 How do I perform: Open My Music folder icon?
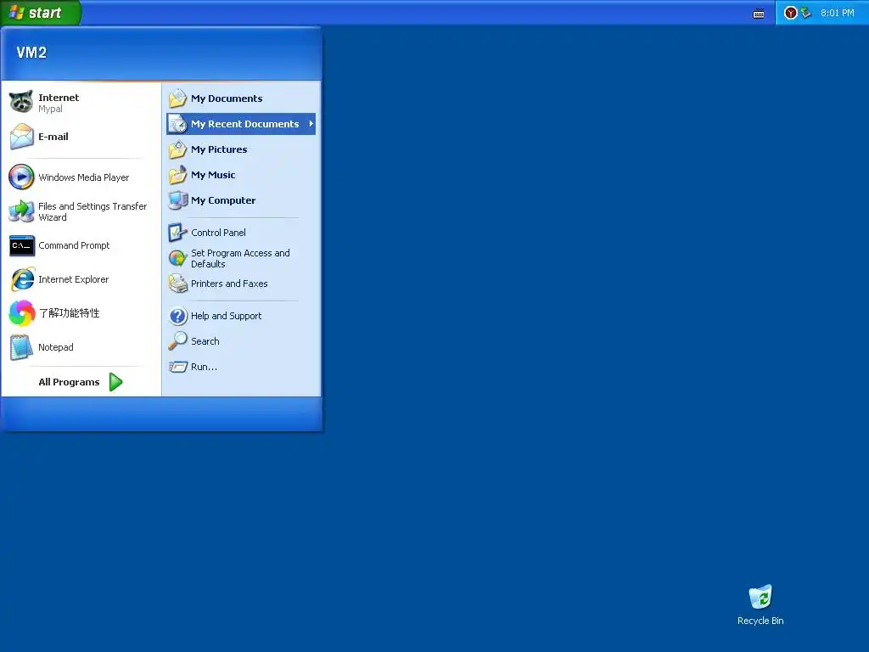178,175
